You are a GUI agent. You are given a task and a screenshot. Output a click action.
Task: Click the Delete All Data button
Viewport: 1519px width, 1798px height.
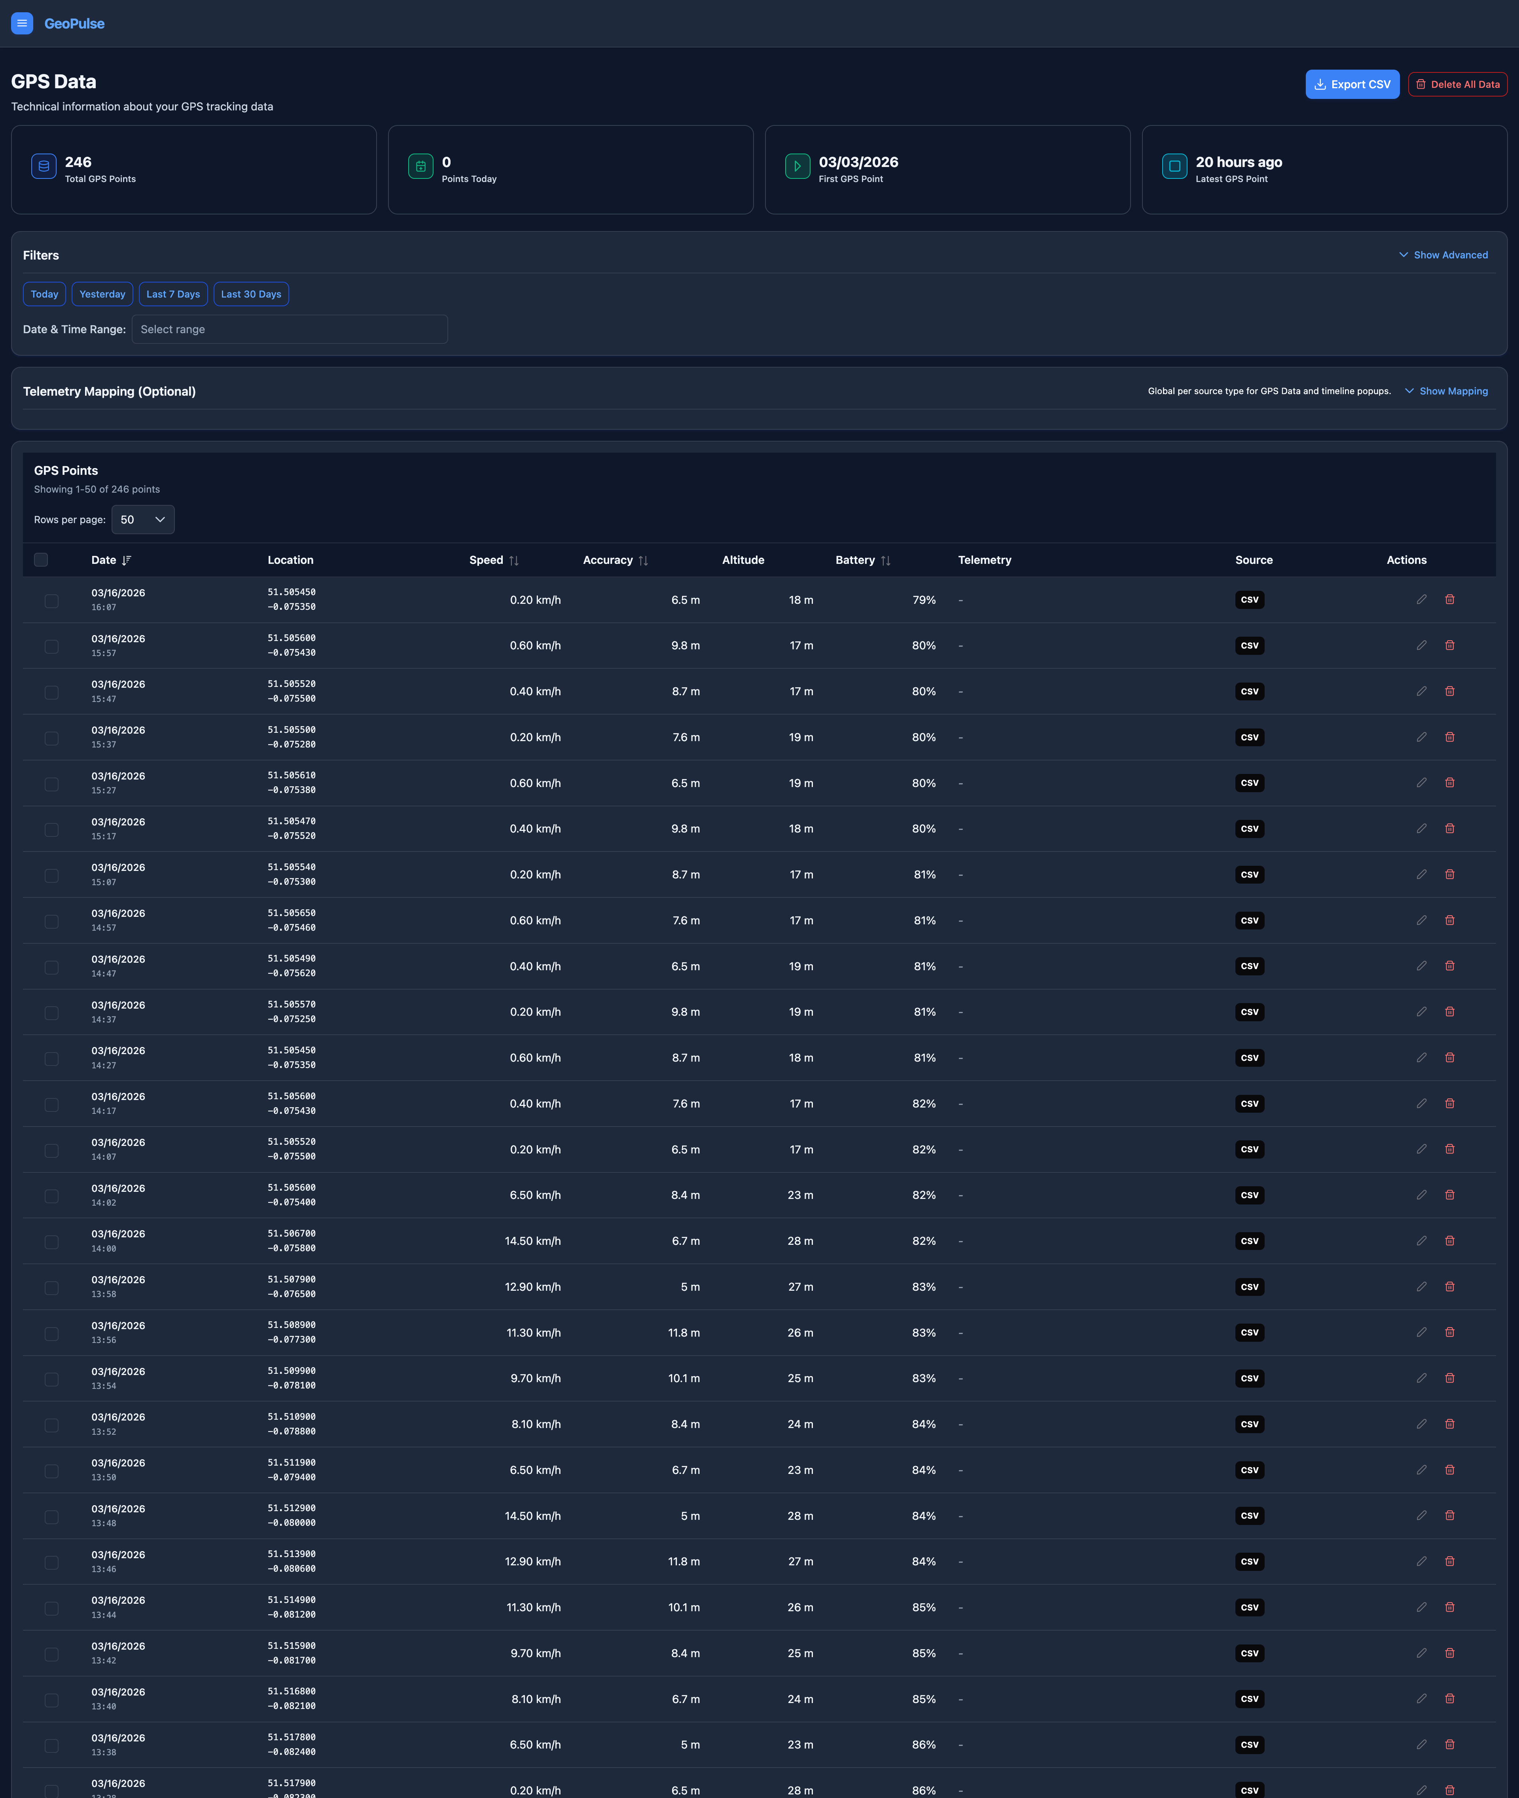click(1458, 84)
